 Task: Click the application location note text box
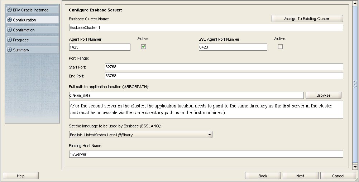[206, 110]
